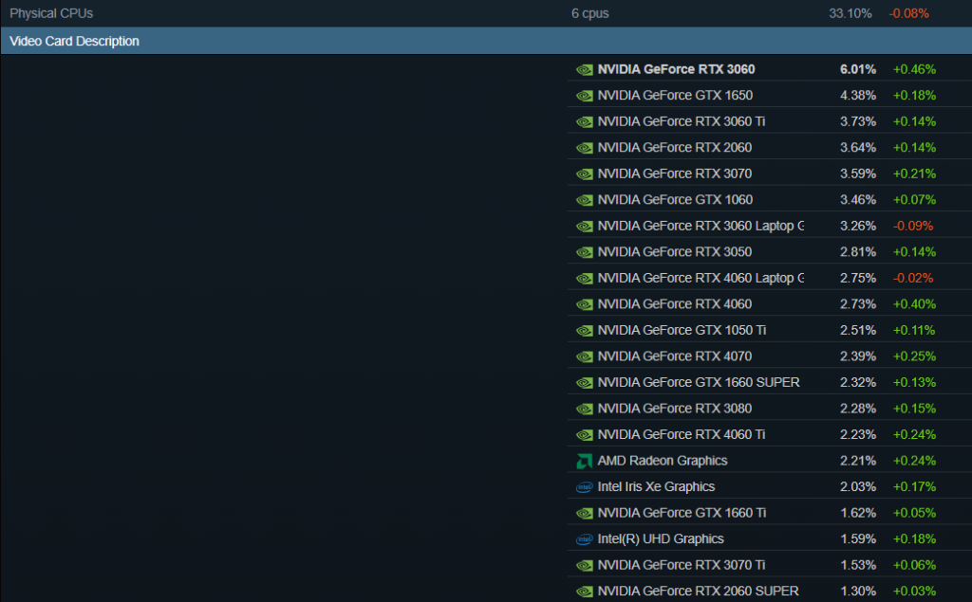Image resolution: width=972 pixels, height=602 pixels.
Task: Open the Physical CPUs row
Action: tap(486, 13)
